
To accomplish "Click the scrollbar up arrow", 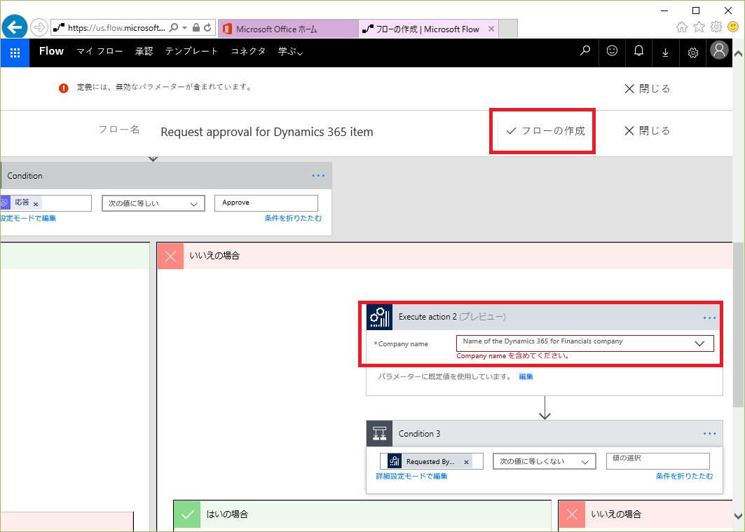I will pos(739,53).
